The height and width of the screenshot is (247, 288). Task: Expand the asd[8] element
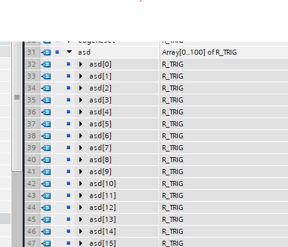pyautogui.click(x=81, y=160)
